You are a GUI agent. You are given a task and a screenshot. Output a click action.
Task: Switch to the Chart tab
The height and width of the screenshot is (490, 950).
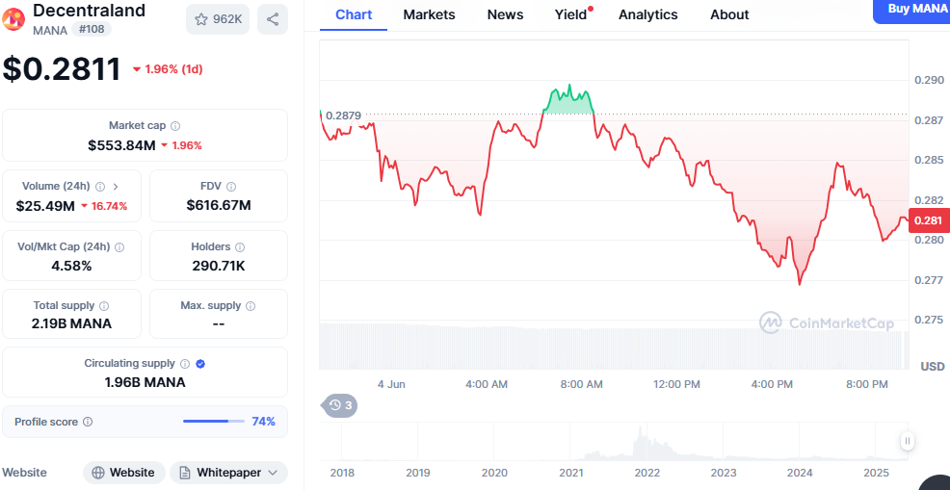pyautogui.click(x=354, y=14)
